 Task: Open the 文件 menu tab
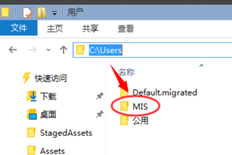tap(19, 28)
